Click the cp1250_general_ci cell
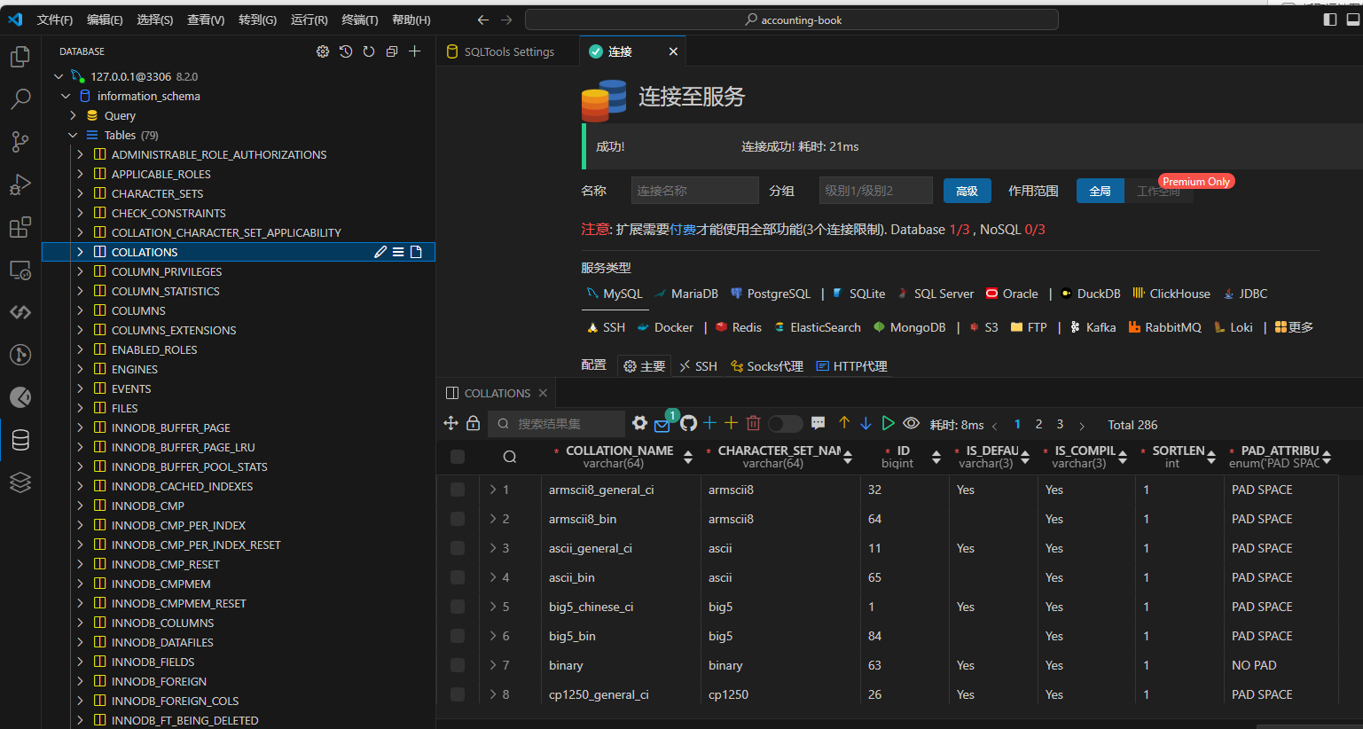1363x729 pixels. (621, 694)
